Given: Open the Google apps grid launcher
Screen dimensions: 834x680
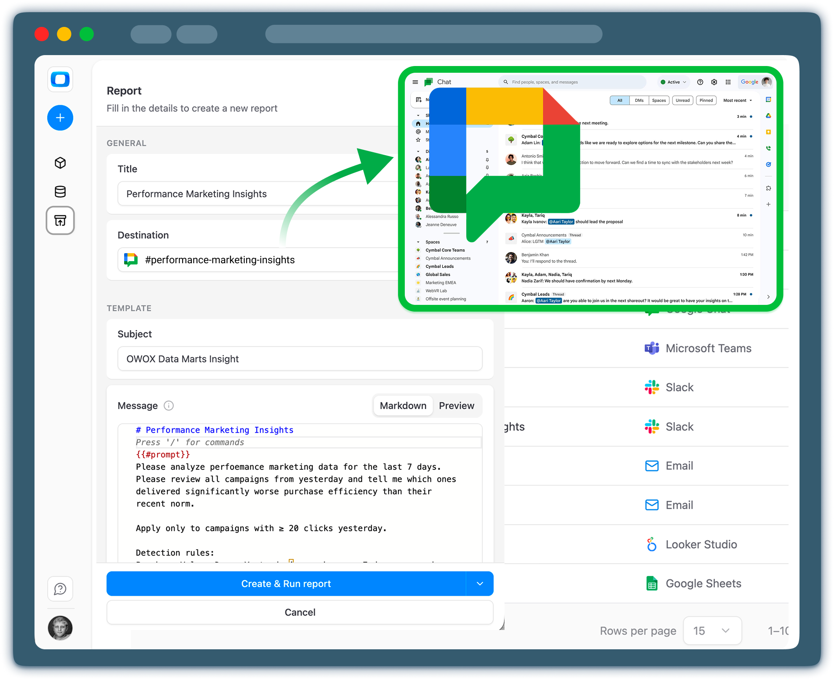Looking at the screenshot, I should (728, 82).
